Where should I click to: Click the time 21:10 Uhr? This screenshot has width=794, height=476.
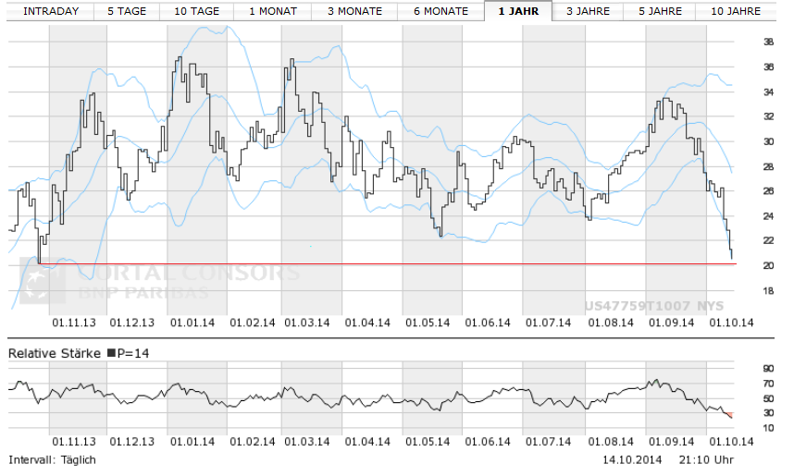tap(706, 459)
